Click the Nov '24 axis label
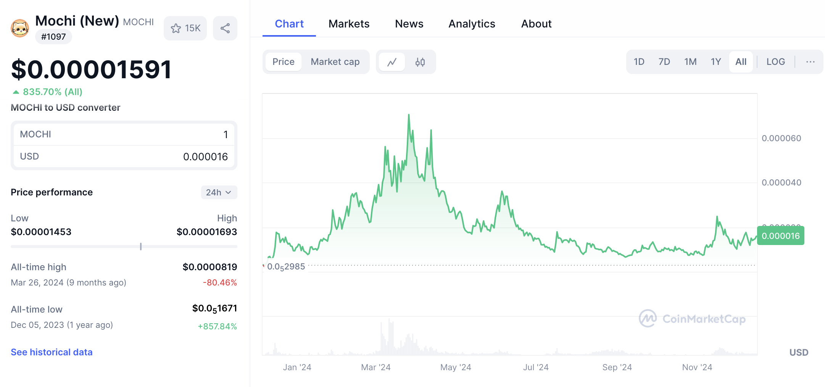The image size is (825, 387). click(697, 367)
